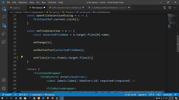This screenshot has height=100, width=179.
Task: Open Firefox from taskbar
Action: click(52, 98)
